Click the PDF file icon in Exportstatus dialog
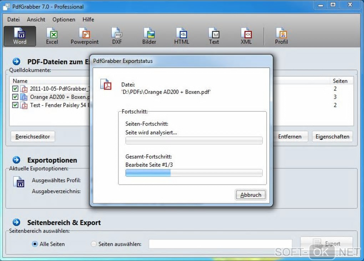Screen dimensions: 364x261 (x=106, y=85)
